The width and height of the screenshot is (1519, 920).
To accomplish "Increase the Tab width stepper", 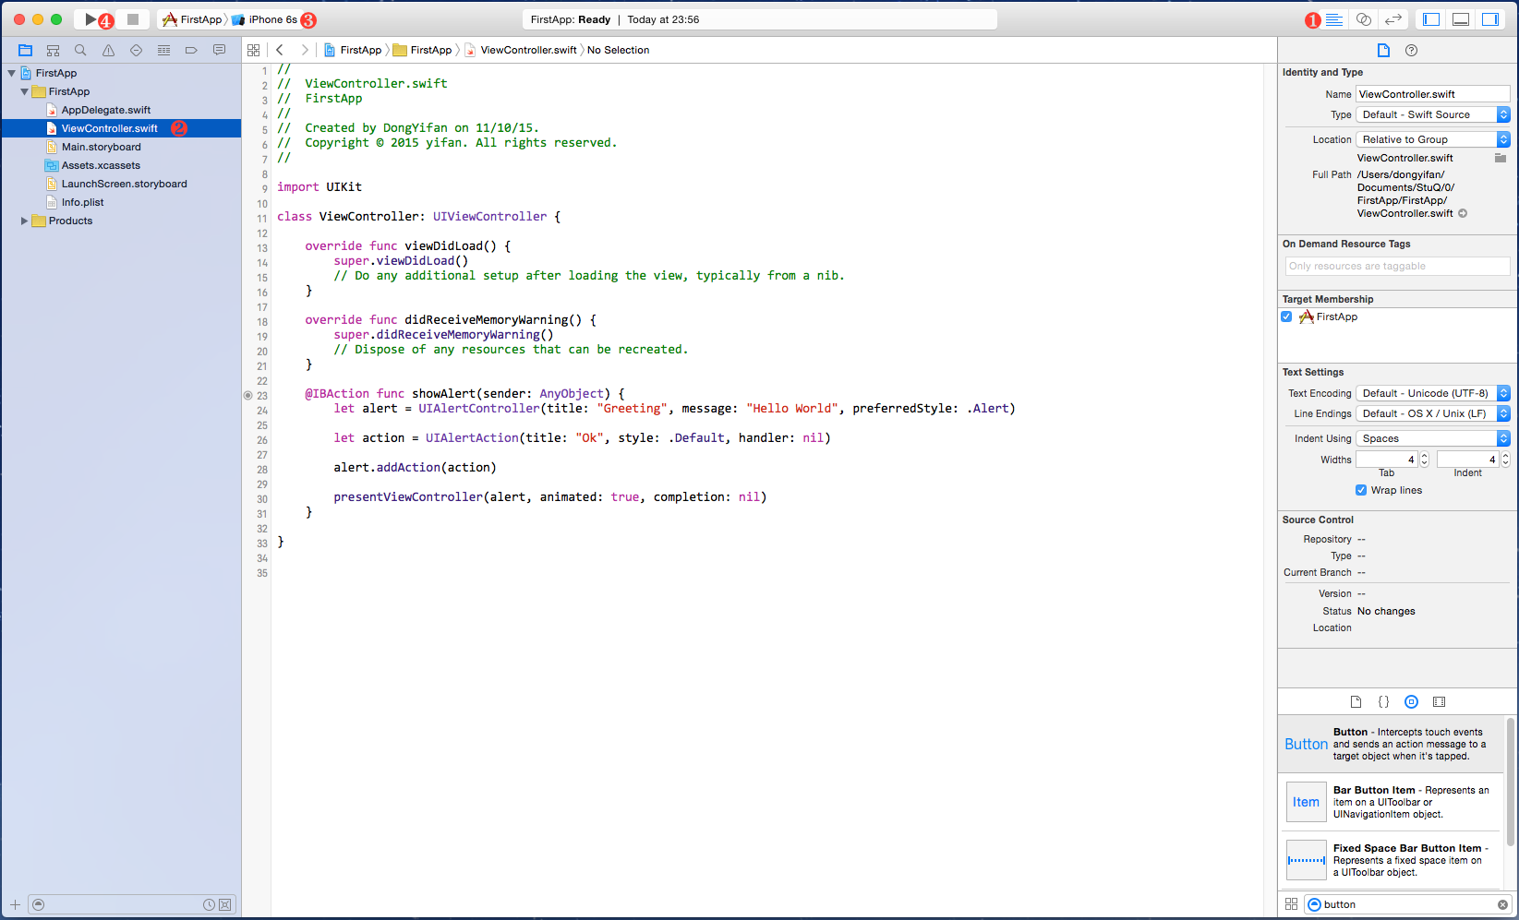I will pyautogui.click(x=1424, y=456).
